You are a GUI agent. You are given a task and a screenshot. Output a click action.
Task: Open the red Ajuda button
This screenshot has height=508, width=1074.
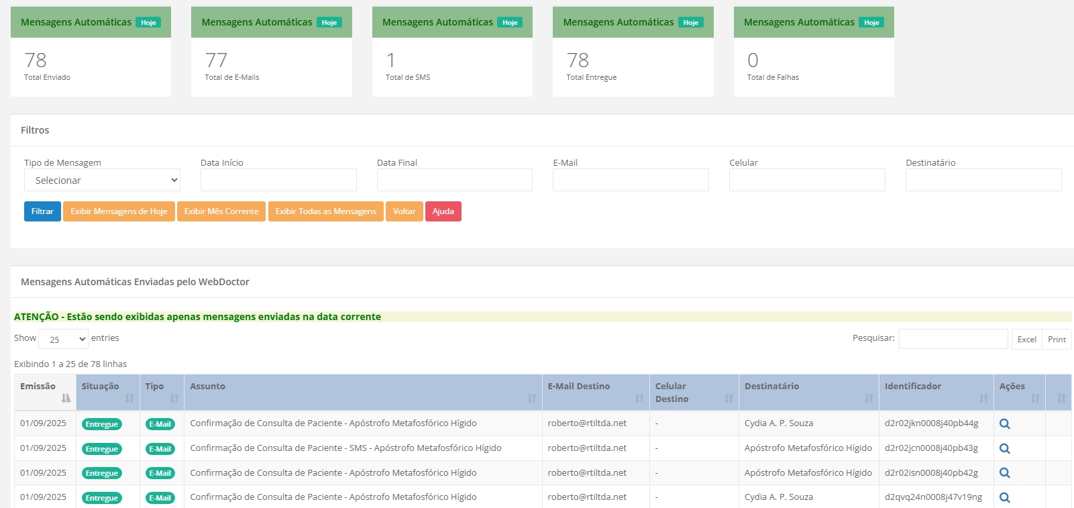click(443, 211)
